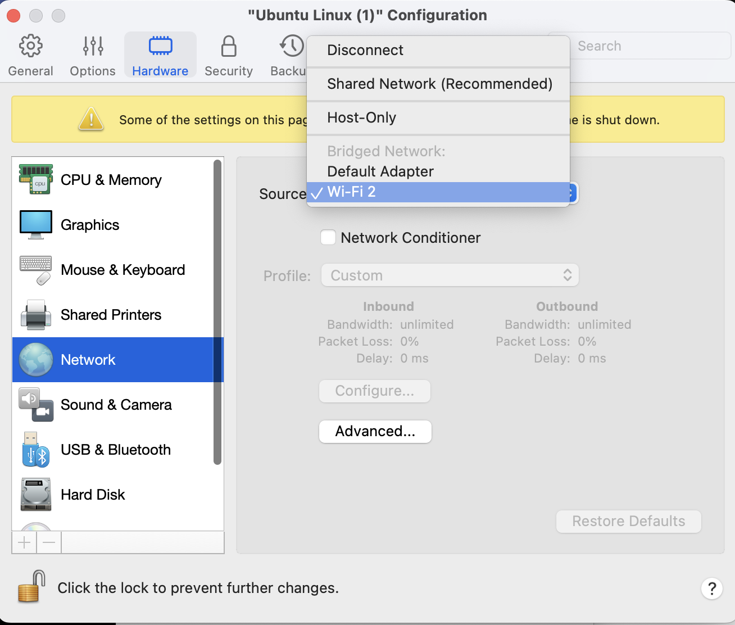Choose Host-Only network source
735x625 pixels.
(361, 118)
